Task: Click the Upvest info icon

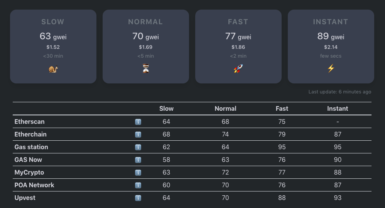Action: coord(138,198)
